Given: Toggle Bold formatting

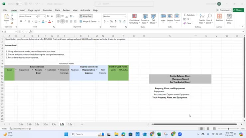Looking at the screenshot, I should [x=21, y=21].
